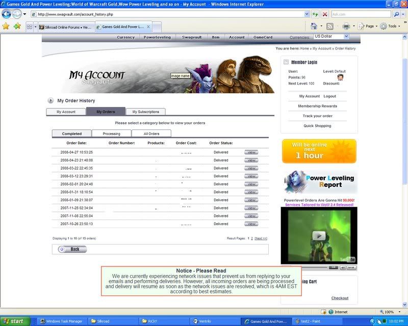408x326 pixels.
Task: Expand the address bar history dropdown
Action: click(307, 14)
